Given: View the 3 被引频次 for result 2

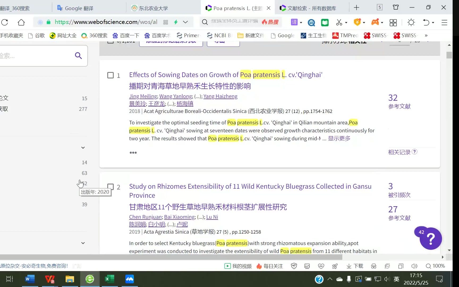Looking at the screenshot, I should pos(399,190).
